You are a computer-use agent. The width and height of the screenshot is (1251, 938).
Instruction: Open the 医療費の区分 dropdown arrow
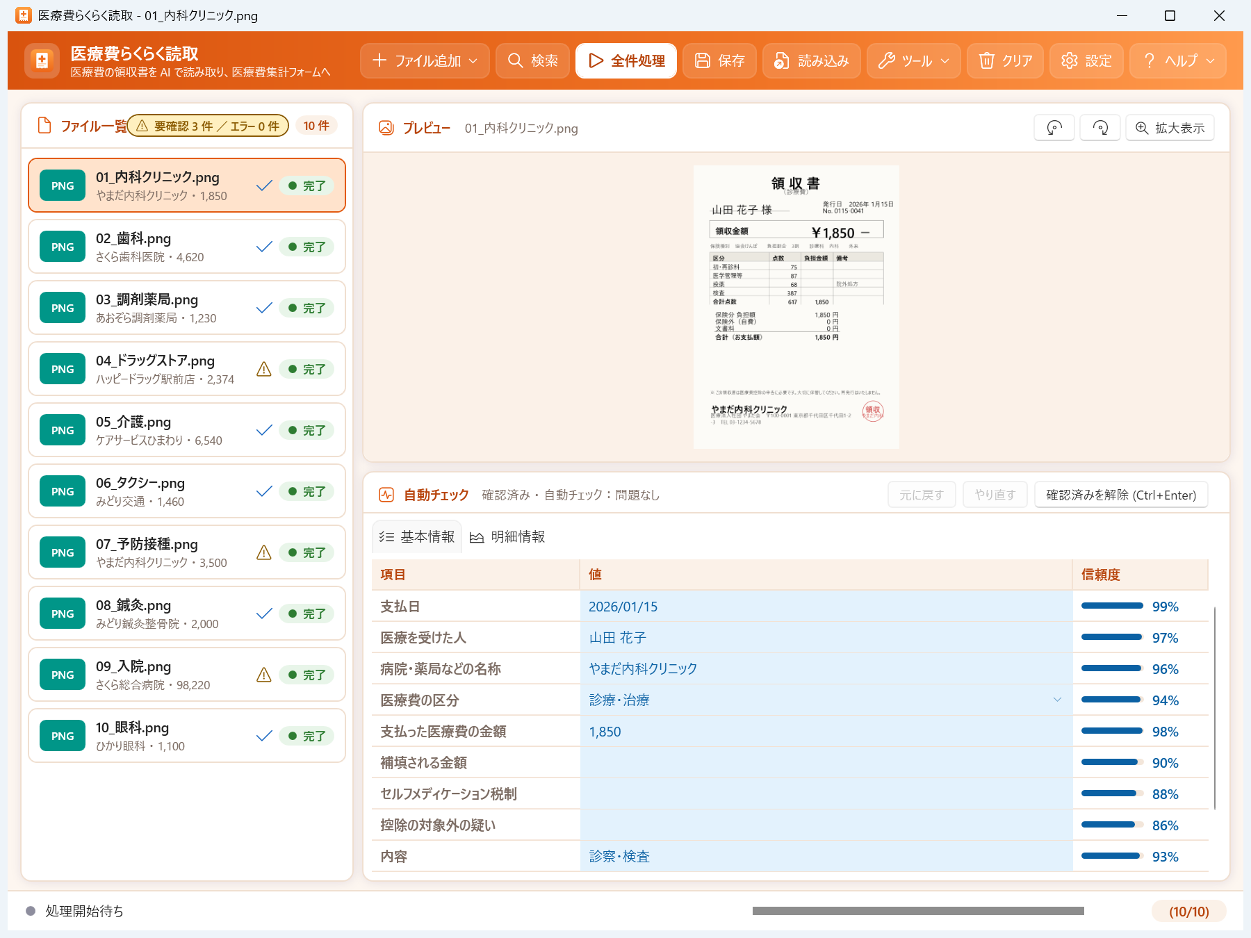[1057, 700]
